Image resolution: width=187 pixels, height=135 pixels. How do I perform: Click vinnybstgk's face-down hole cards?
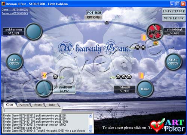144,38
